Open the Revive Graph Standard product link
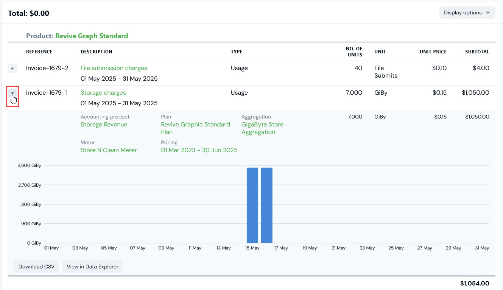Image resolution: width=503 pixels, height=290 pixels. [x=92, y=36]
